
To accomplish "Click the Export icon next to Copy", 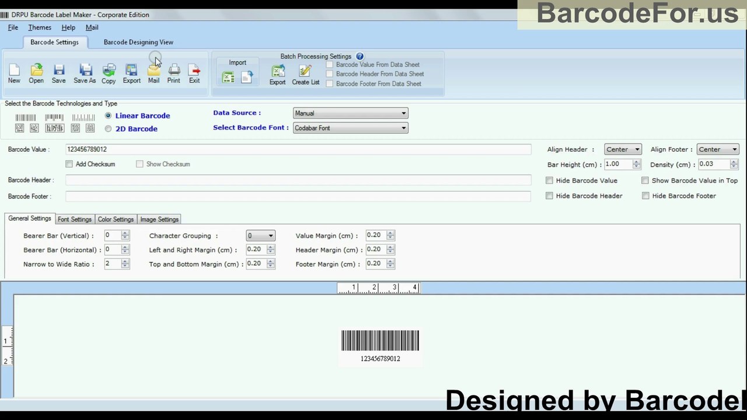I will click(x=131, y=73).
